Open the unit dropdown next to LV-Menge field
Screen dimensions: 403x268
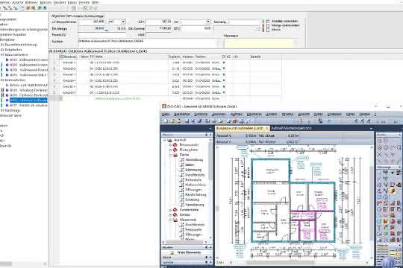123,22
